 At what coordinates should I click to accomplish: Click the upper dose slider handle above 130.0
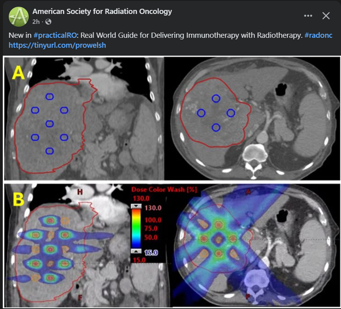136,206
